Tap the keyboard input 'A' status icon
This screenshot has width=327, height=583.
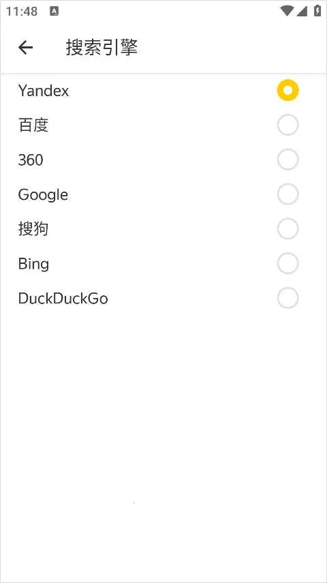54,11
